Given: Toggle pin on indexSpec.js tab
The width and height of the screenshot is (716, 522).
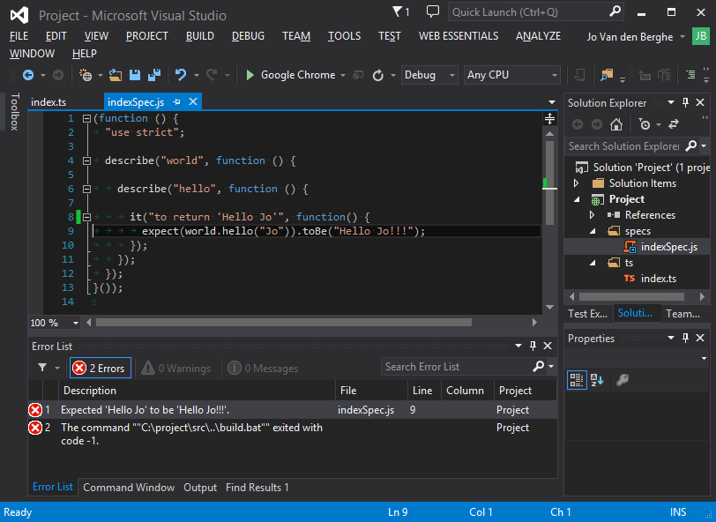Looking at the screenshot, I should 177,101.
